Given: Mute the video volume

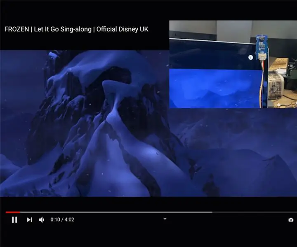Looking at the screenshot, I should click(42, 220).
